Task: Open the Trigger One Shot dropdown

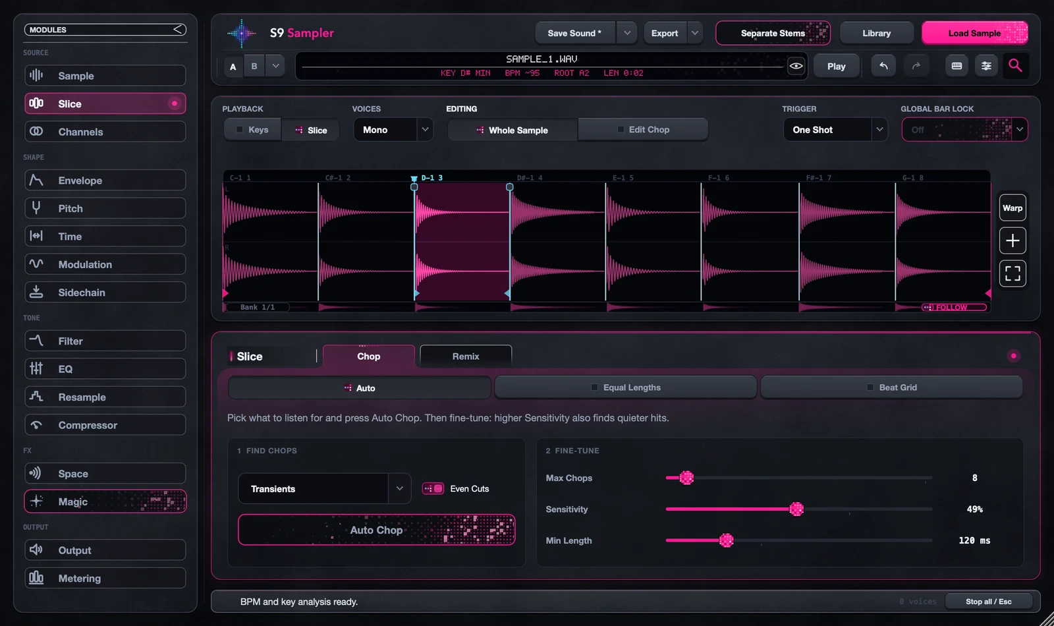Action: tap(835, 130)
